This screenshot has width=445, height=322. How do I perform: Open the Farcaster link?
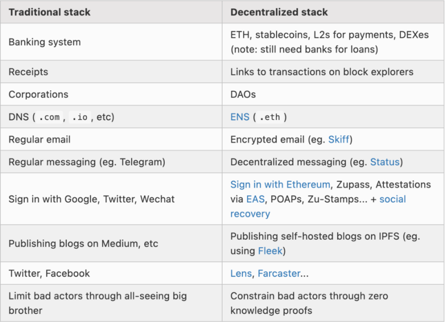pos(279,273)
